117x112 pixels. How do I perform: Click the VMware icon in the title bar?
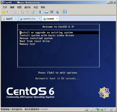pos(2,2)
